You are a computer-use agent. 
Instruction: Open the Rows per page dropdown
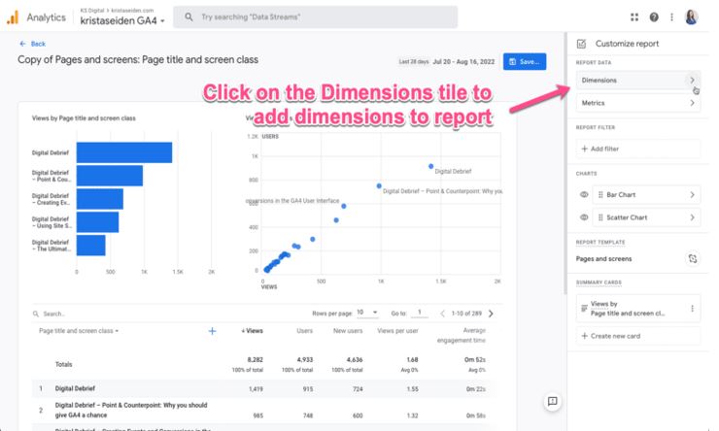point(367,313)
